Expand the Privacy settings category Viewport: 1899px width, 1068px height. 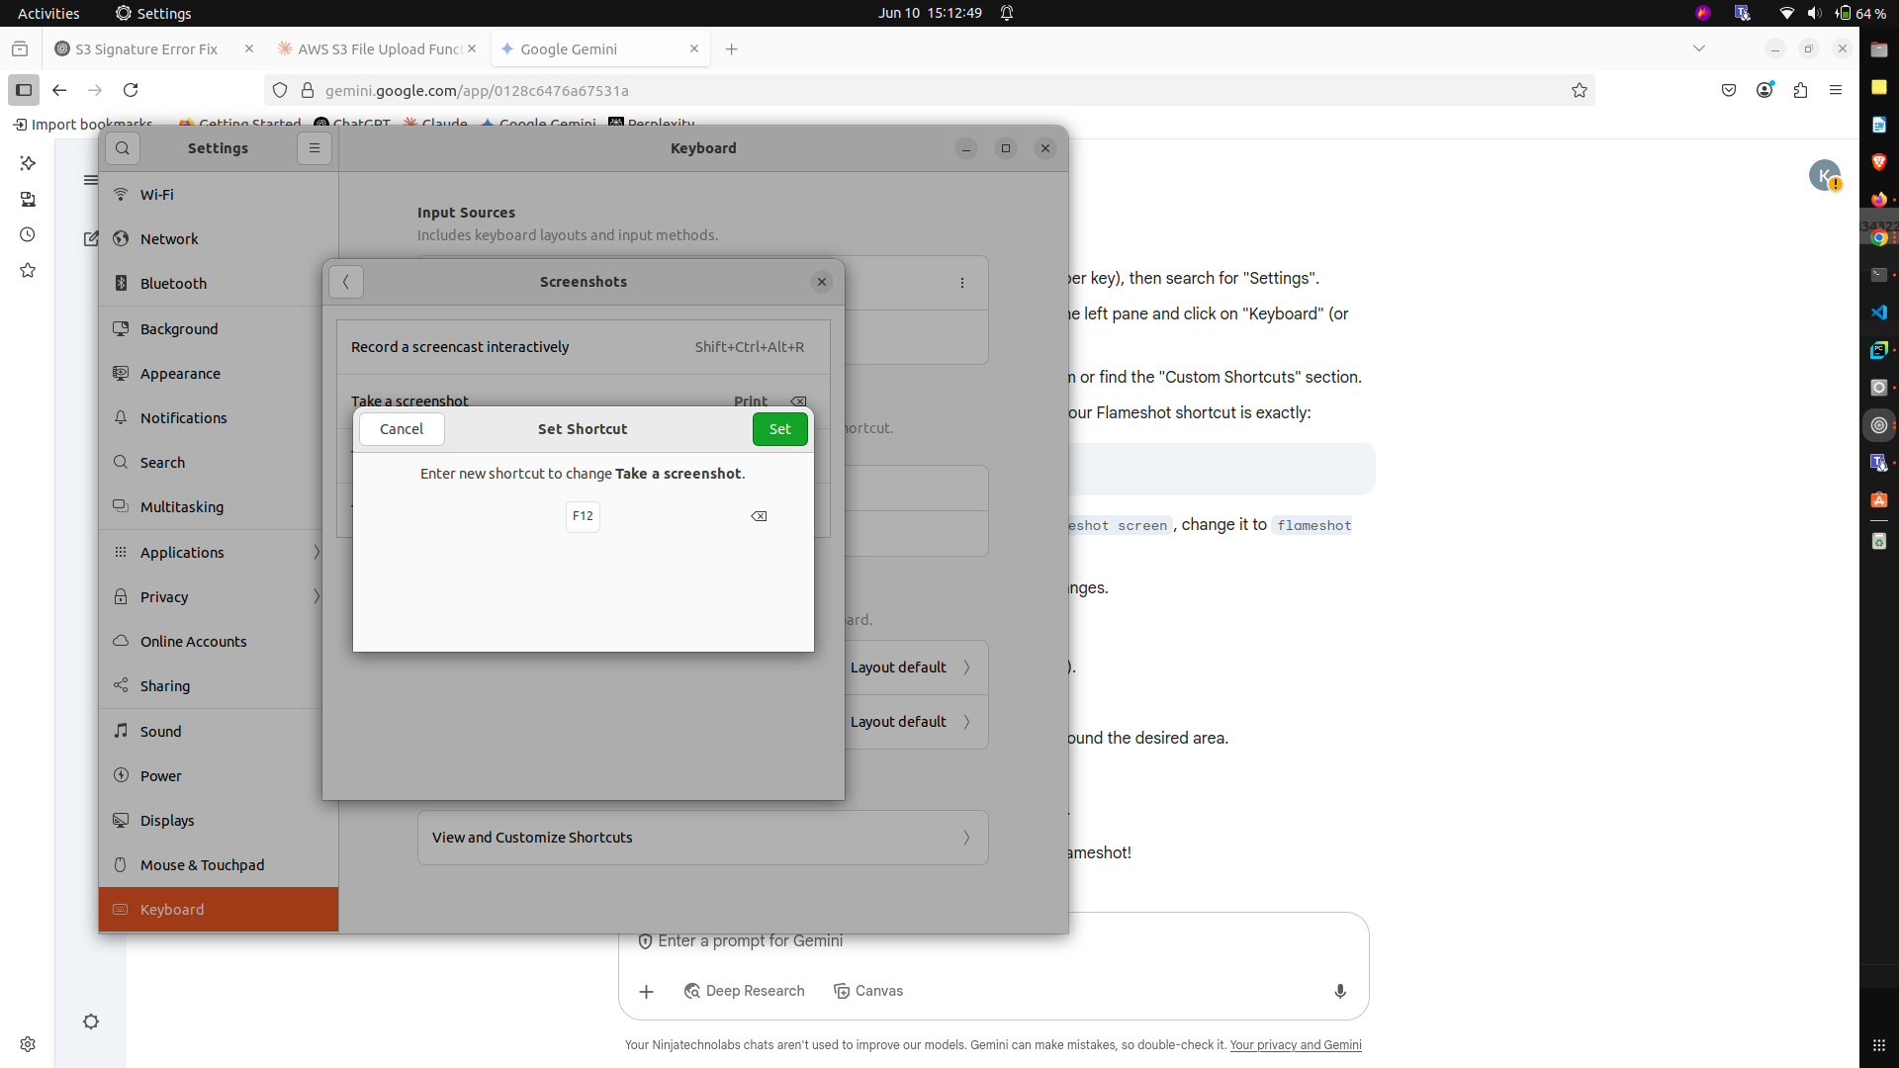coord(218,597)
